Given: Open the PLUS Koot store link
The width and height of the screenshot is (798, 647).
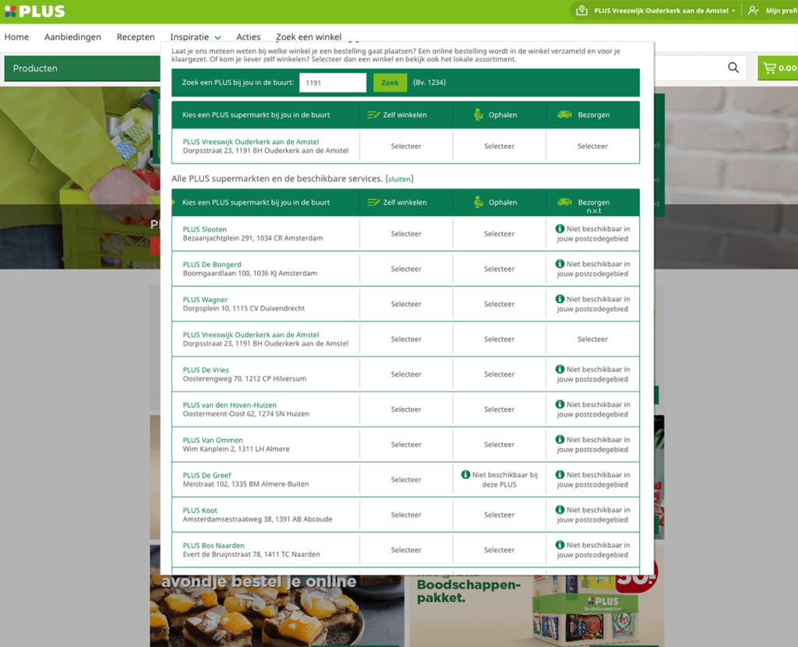Looking at the screenshot, I should click(x=200, y=510).
